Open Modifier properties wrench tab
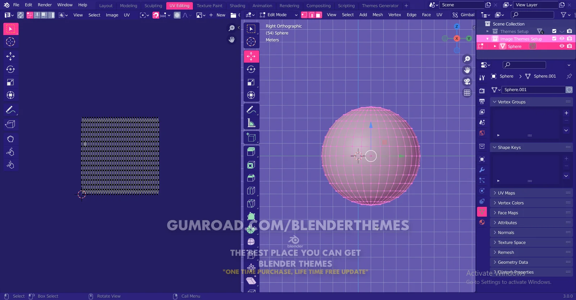The image size is (576, 300). (x=482, y=170)
